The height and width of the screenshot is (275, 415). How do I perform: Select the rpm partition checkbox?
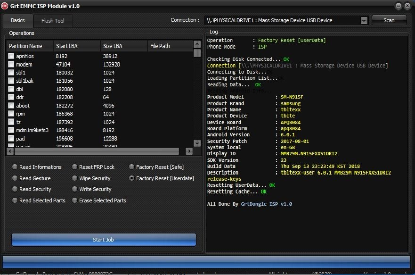11,114
